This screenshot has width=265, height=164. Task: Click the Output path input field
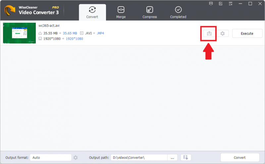pyautogui.click(x=139, y=158)
